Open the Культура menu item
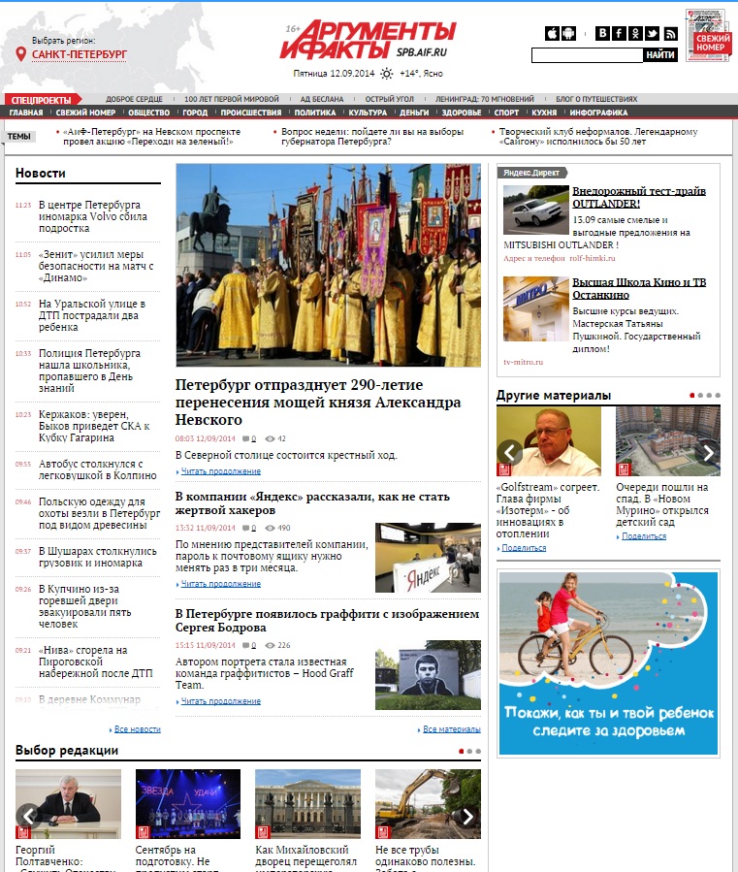This screenshot has width=738, height=872. click(368, 113)
